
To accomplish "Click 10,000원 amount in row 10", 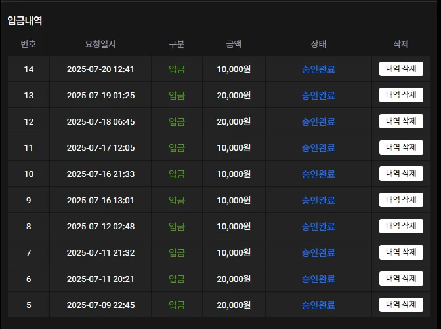I will [234, 174].
